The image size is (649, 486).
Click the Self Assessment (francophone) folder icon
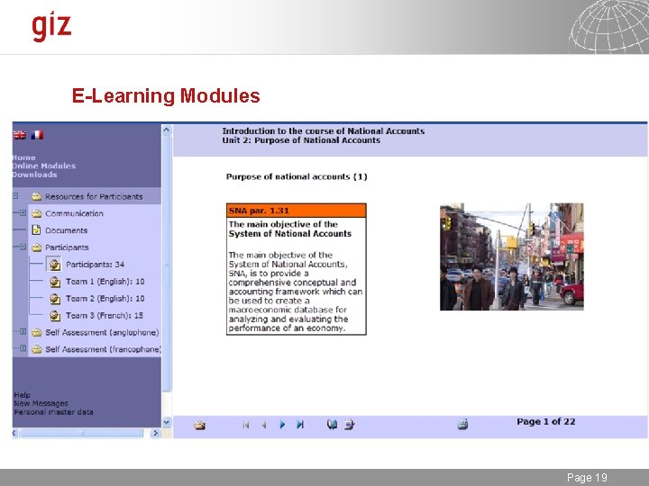[x=37, y=349]
